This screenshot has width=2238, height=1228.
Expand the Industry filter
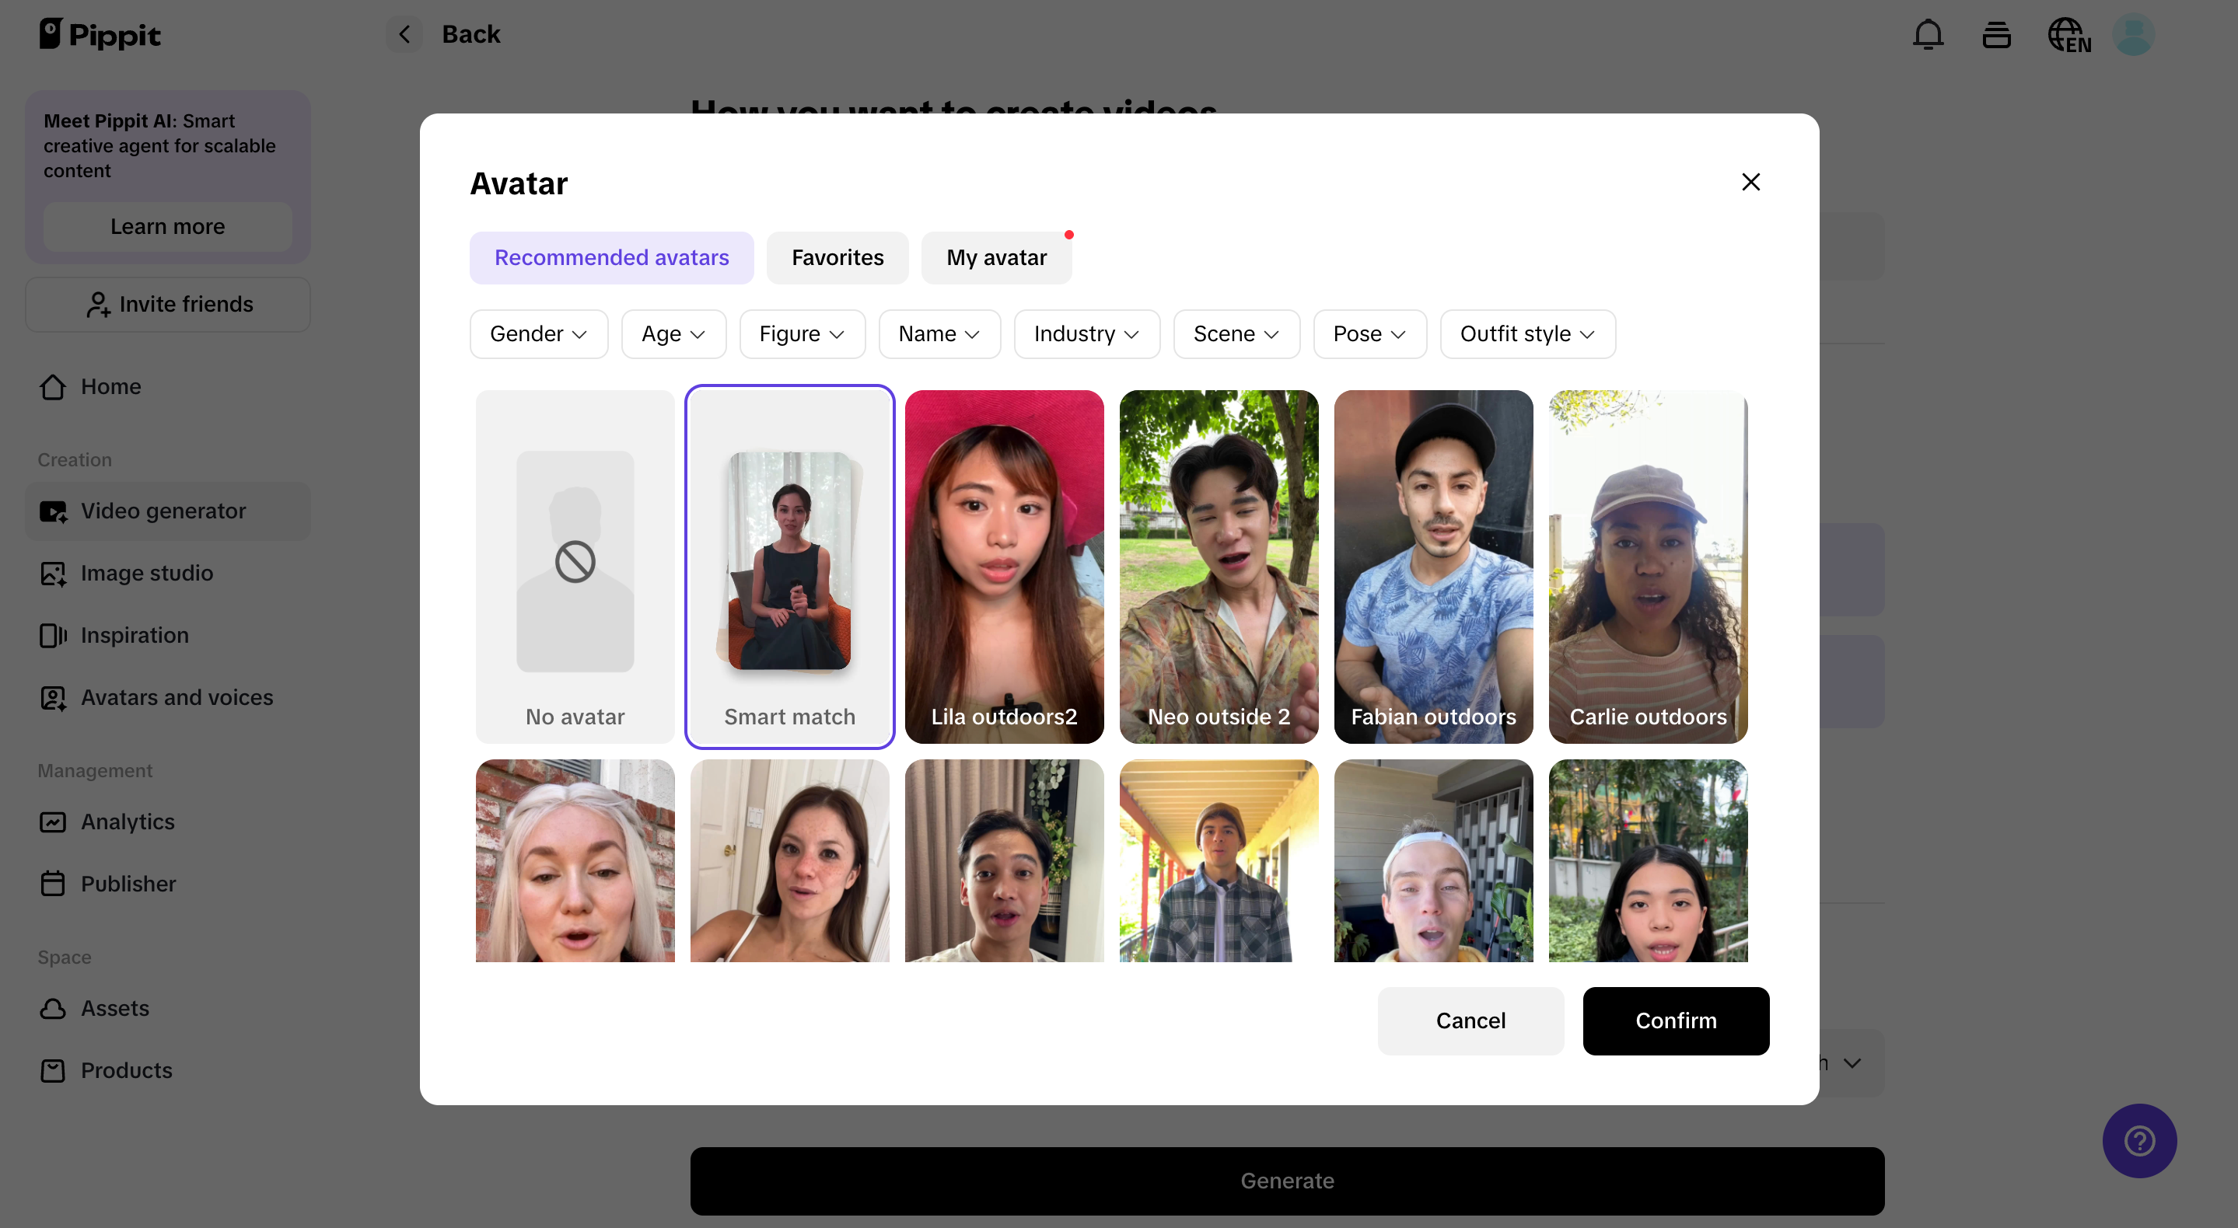click(1086, 333)
